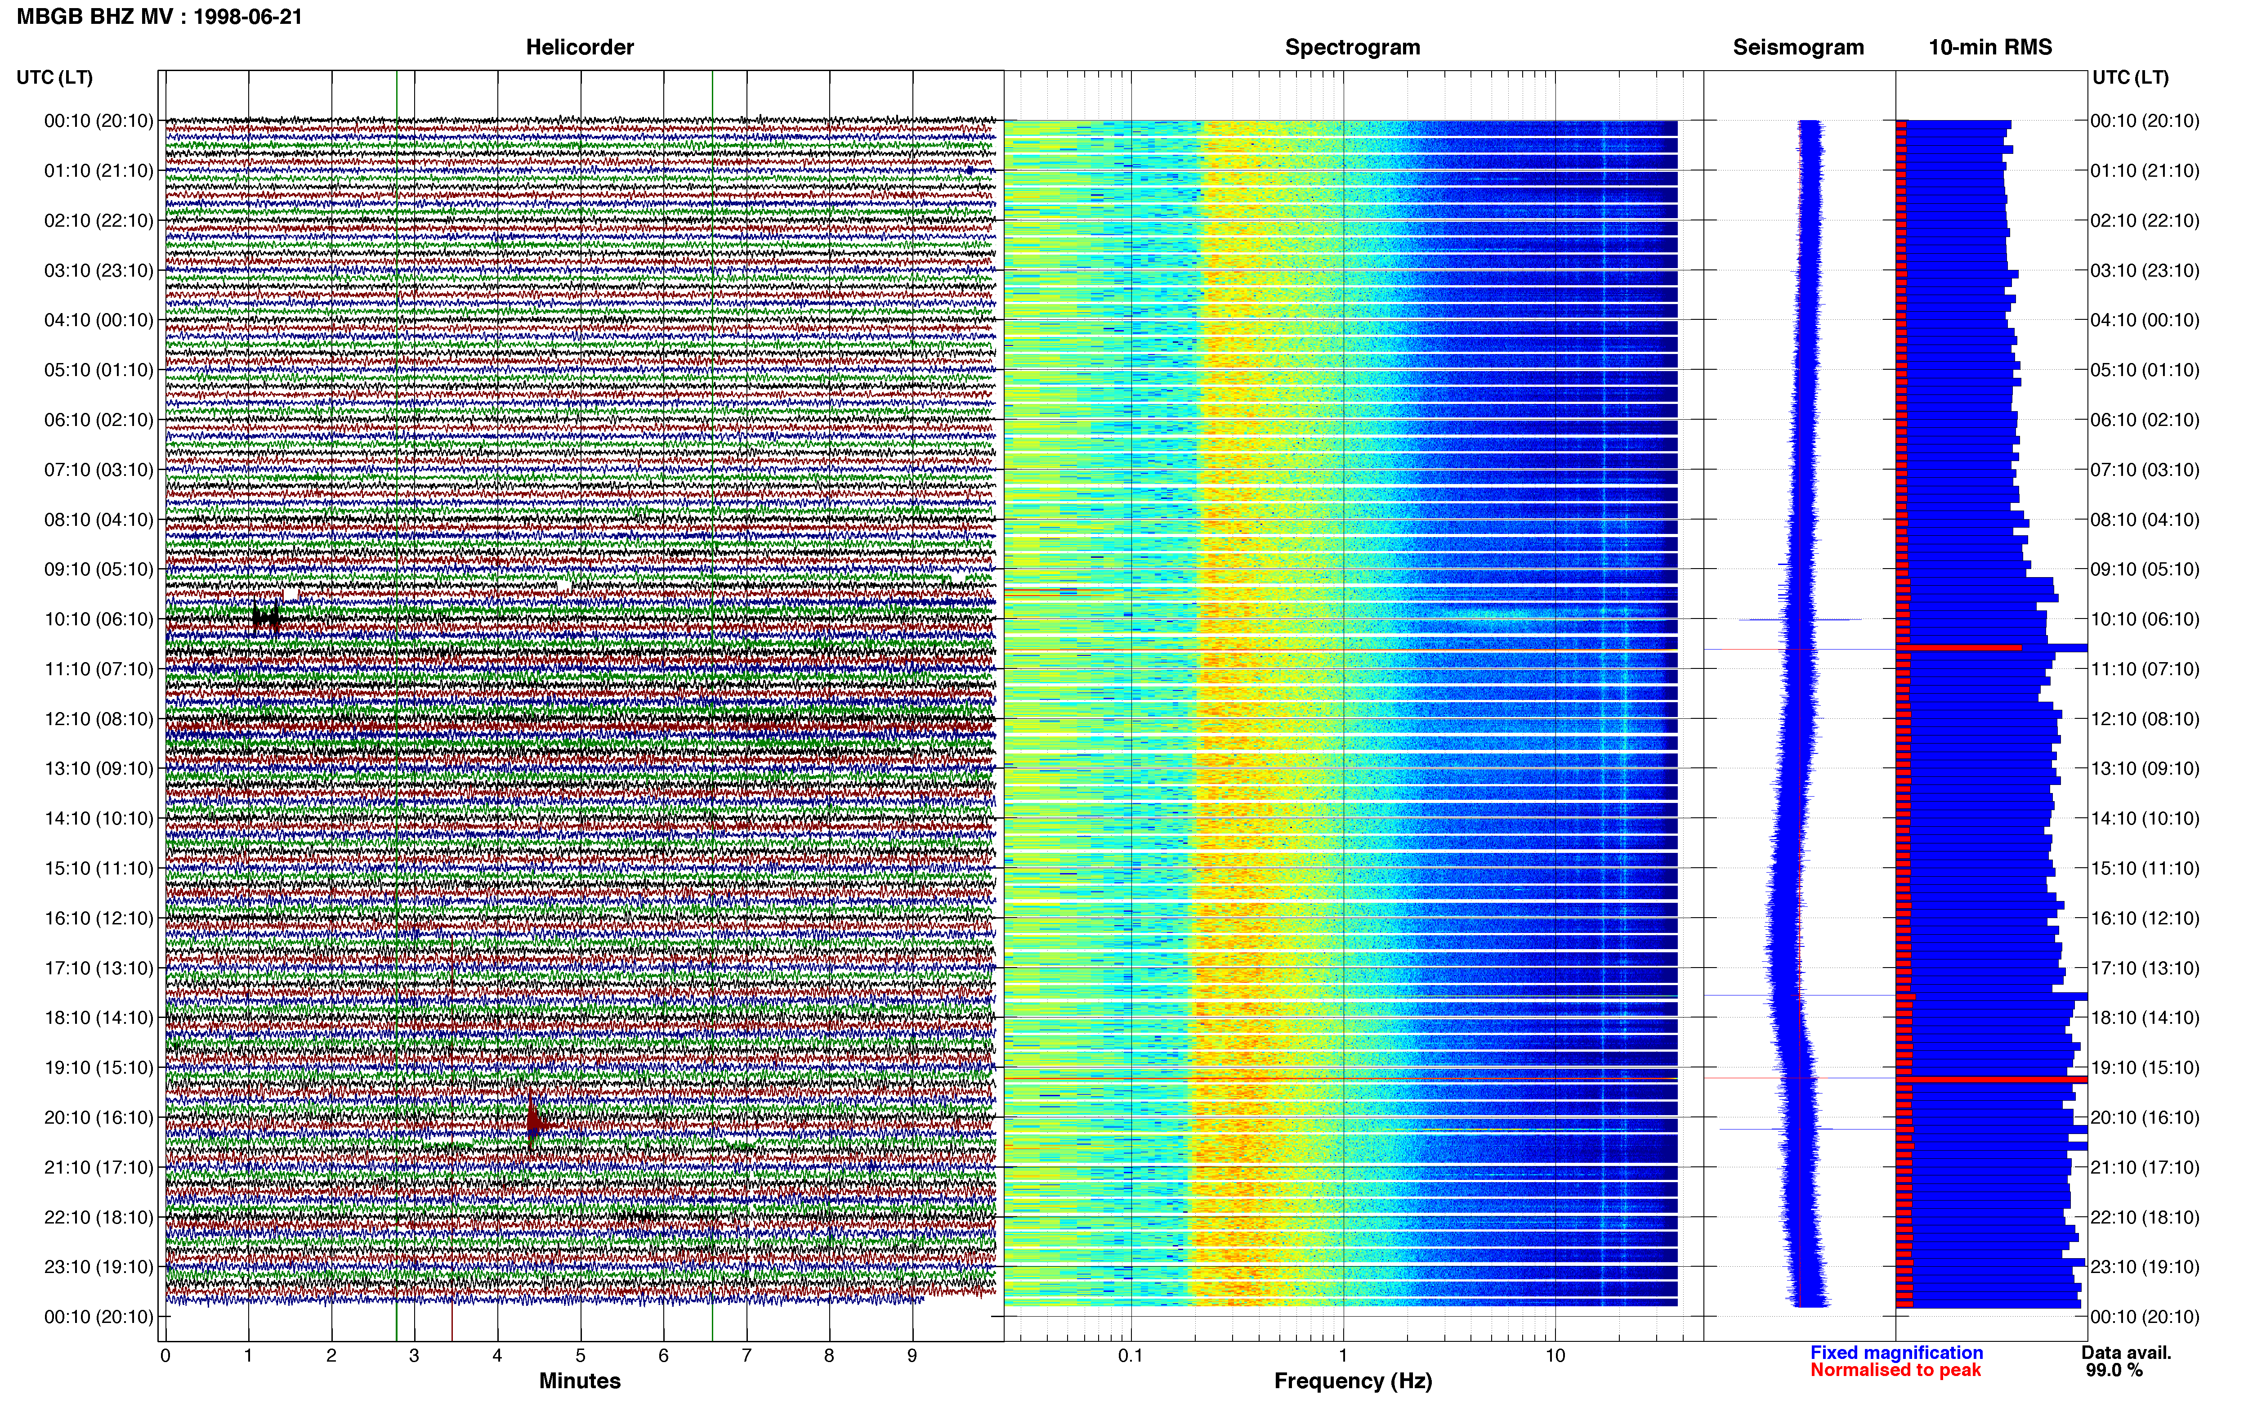Click the left time label '03:10 (23:10)'
Screen dimensions: 2257x1412
tap(99, 271)
